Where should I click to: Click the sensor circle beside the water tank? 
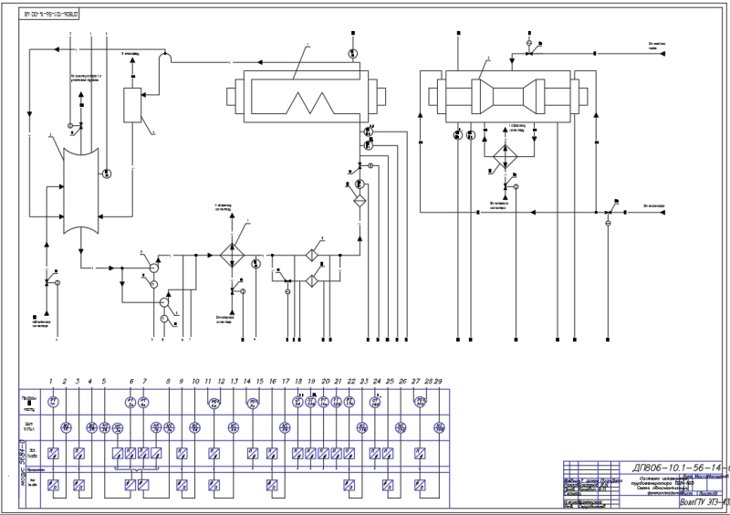point(107,173)
